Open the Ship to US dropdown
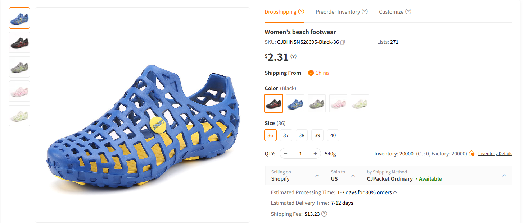 click(x=353, y=176)
